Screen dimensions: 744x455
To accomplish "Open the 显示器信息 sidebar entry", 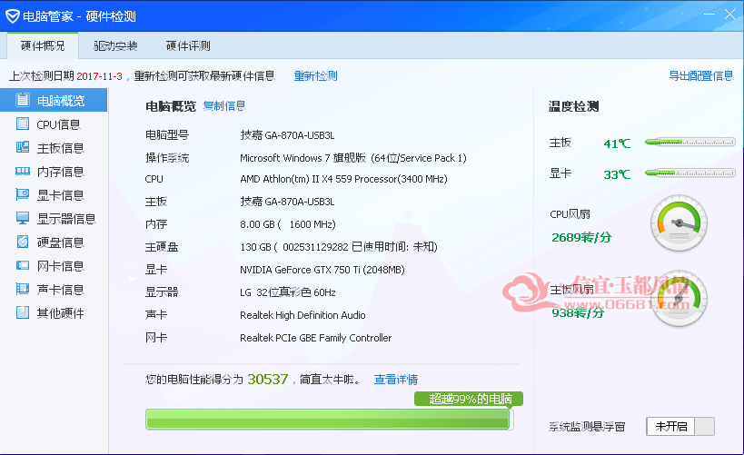I will [x=54, y=219].
